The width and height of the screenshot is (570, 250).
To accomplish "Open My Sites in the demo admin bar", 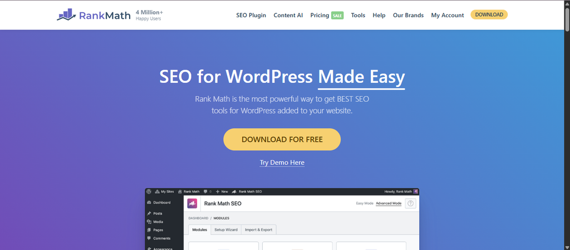I will 165,192.
